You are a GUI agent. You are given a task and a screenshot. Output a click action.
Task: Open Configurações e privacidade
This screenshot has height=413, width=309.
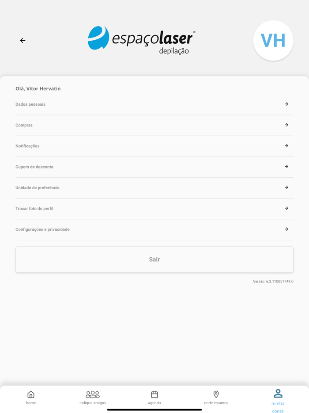coord(154,229)
